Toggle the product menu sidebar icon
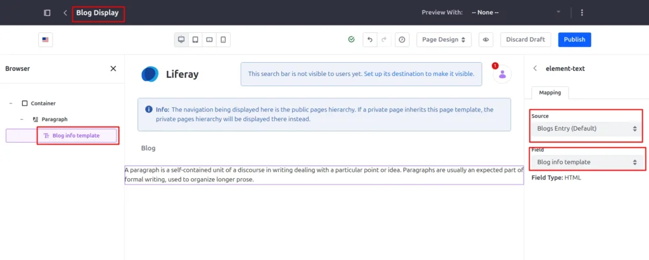This screenshot has width=649, height=260. (x=47, y=13)
